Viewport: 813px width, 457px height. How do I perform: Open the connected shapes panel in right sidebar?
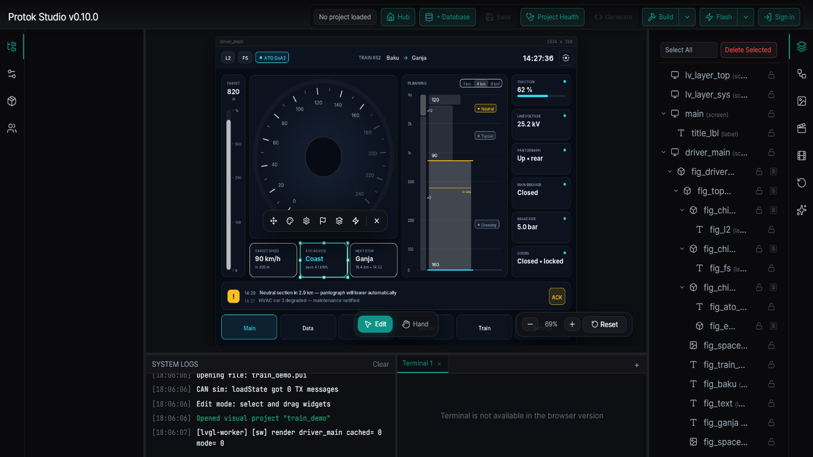[802, 74]
